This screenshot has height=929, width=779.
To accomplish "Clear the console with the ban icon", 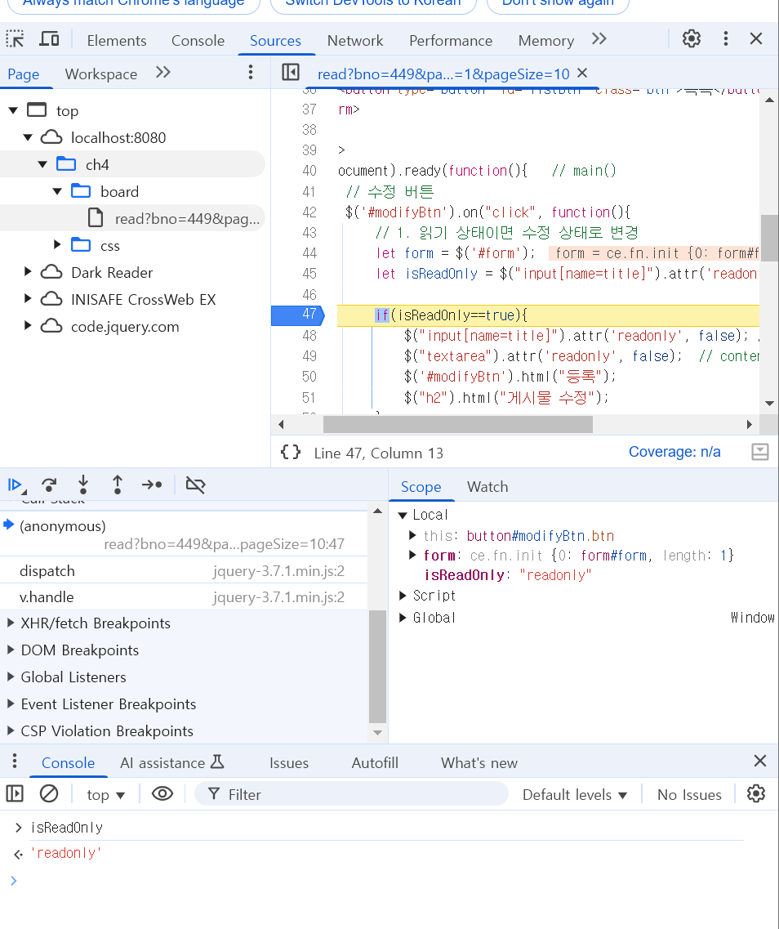I will pos(48,793).
